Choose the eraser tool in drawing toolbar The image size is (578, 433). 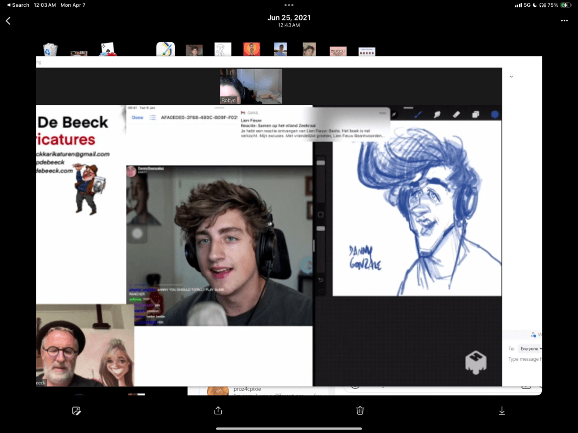pyautogui.click(x=456, y=115)
